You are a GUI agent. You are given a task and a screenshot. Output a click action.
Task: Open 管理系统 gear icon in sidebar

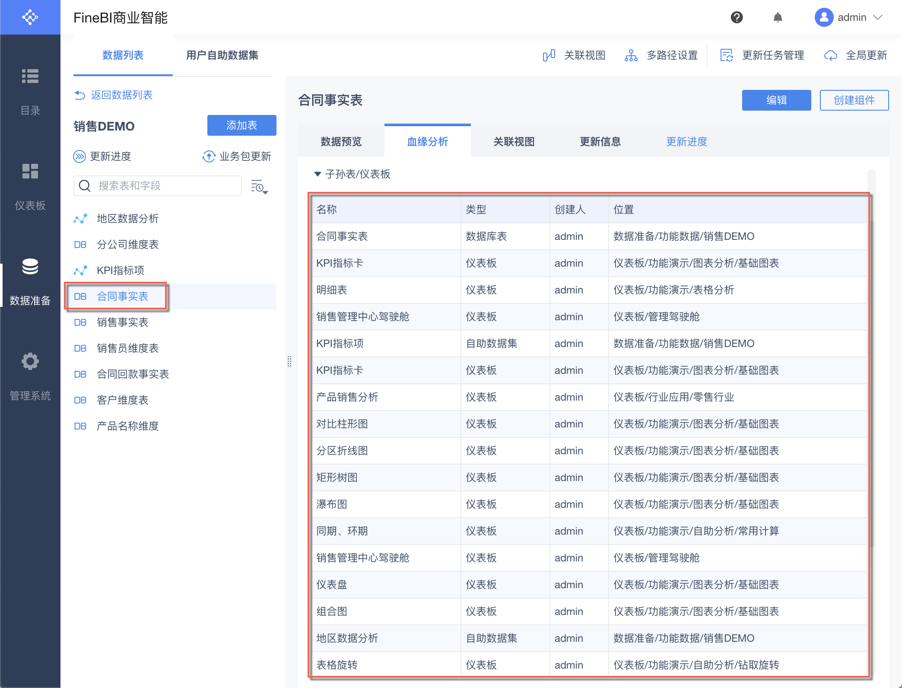30,361
